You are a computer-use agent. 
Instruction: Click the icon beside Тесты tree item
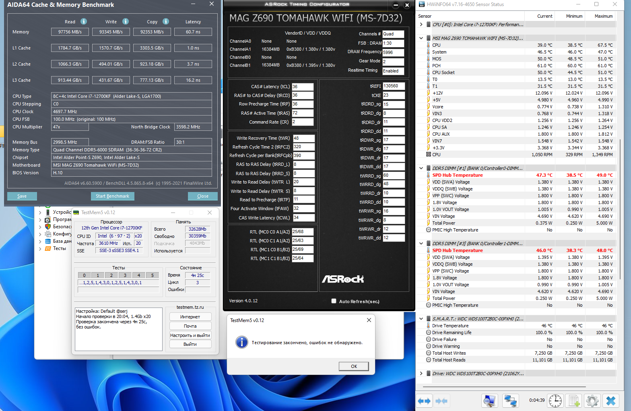48,248
